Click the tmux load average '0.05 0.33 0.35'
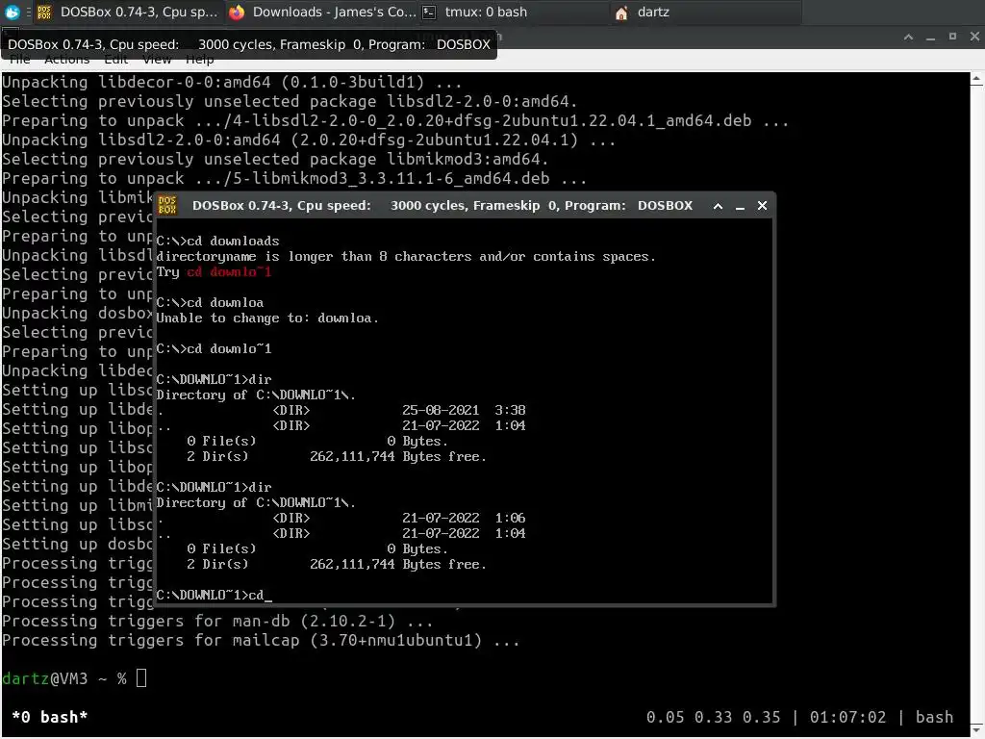The width and height of the screenshot is (985, 739). 713,717
